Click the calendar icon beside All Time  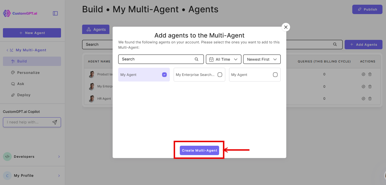pos(212,59)
